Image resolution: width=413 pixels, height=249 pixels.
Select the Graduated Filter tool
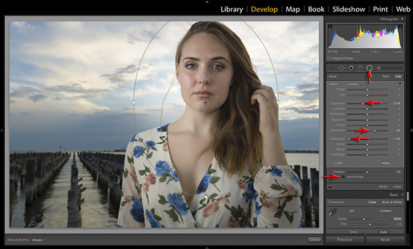pyautogui.click(x=360, y=68)
